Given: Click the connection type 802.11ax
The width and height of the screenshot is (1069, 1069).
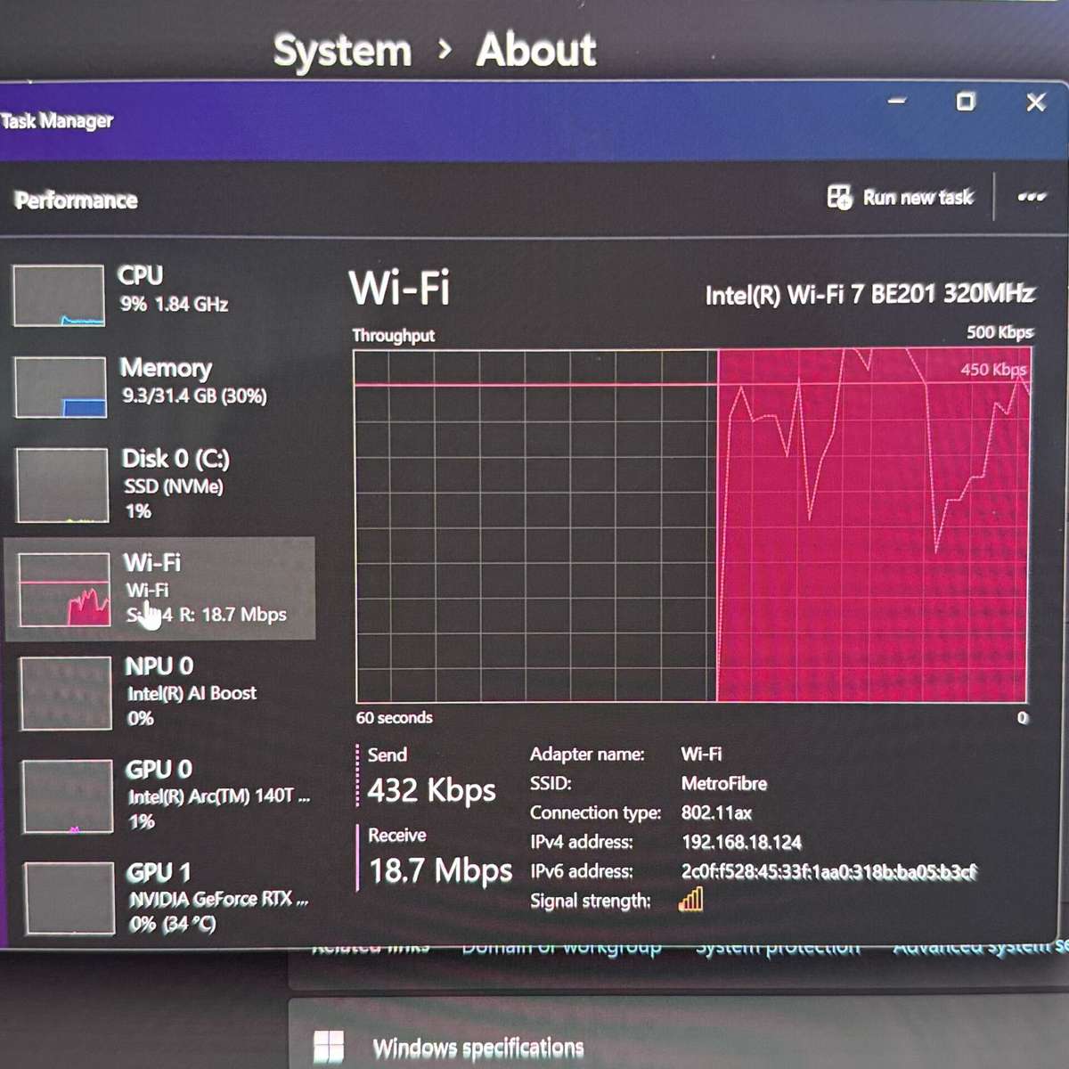Looking at the screenshot, I should pyautogui.click(x=716, y=812).
